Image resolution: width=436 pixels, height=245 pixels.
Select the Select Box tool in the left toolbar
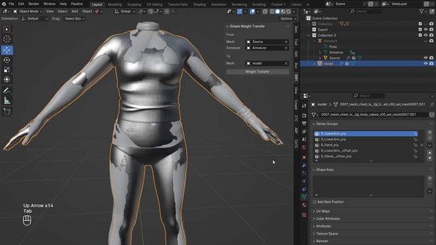coord(7,29)
